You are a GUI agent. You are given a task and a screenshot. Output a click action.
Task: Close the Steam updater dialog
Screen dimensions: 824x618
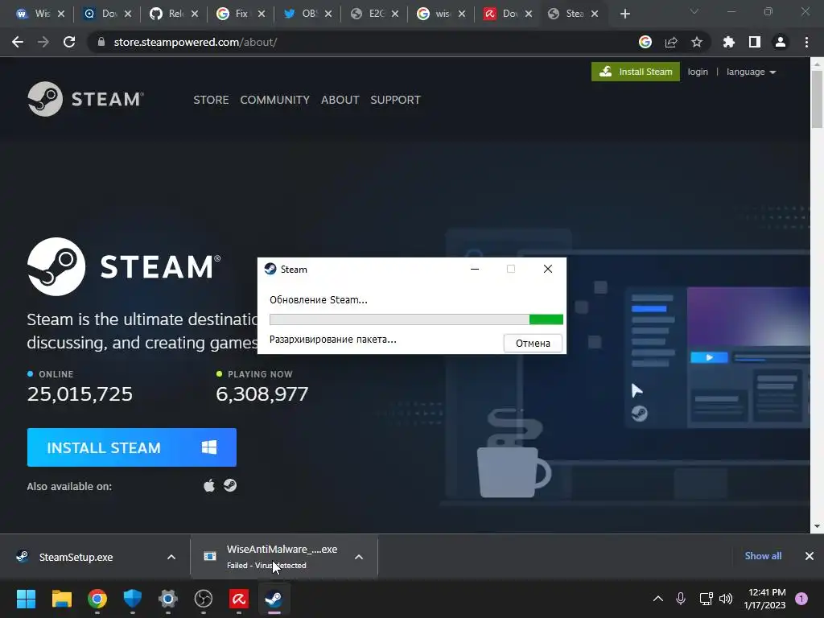[x=547, y=269]
